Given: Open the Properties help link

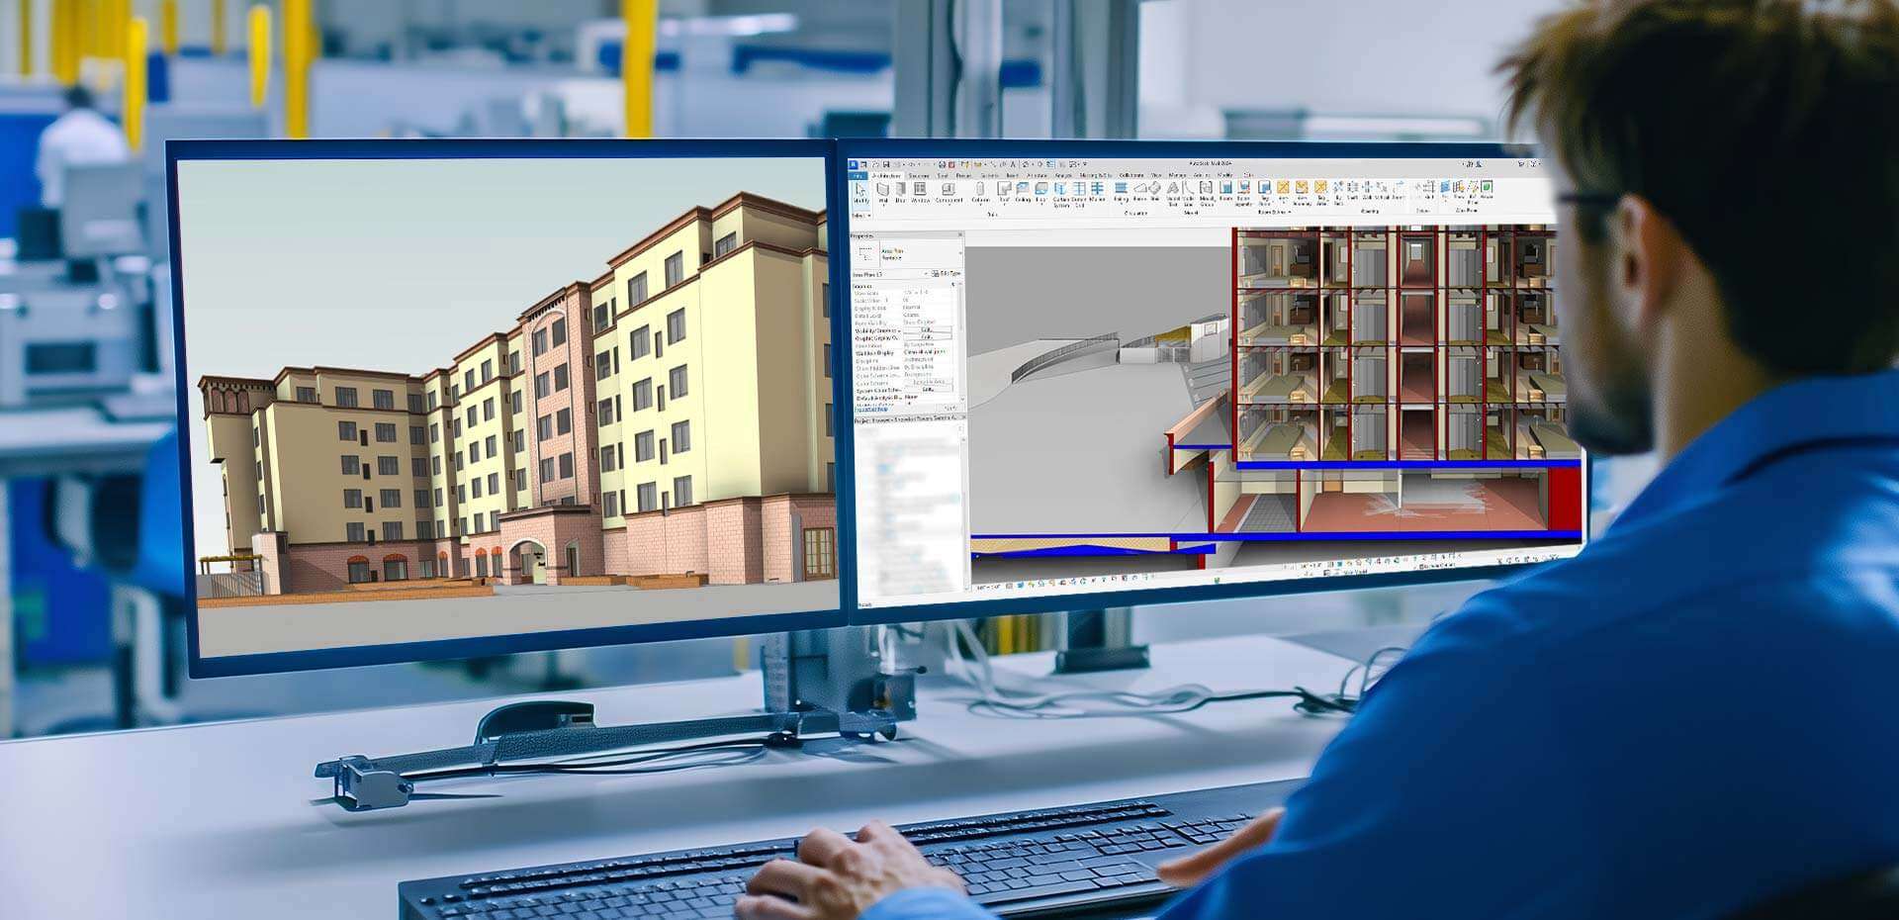Looking at the screenshot, I should (870, 410).
